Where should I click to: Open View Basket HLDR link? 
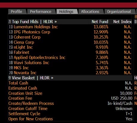coord(33,78)
